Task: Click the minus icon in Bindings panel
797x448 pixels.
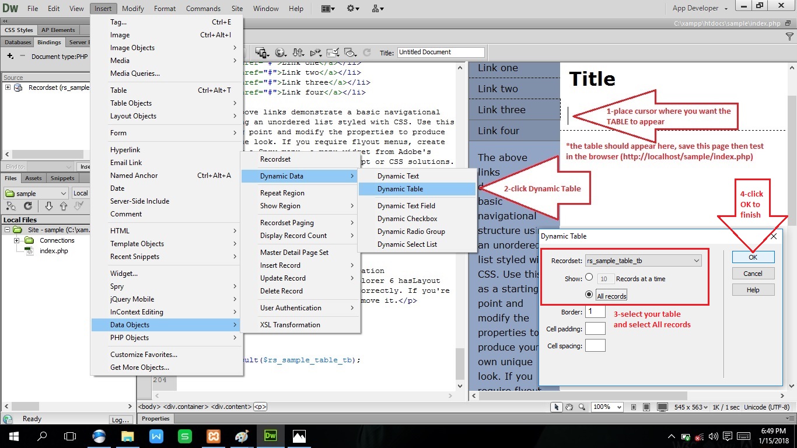Action: (x=23, y=56)
